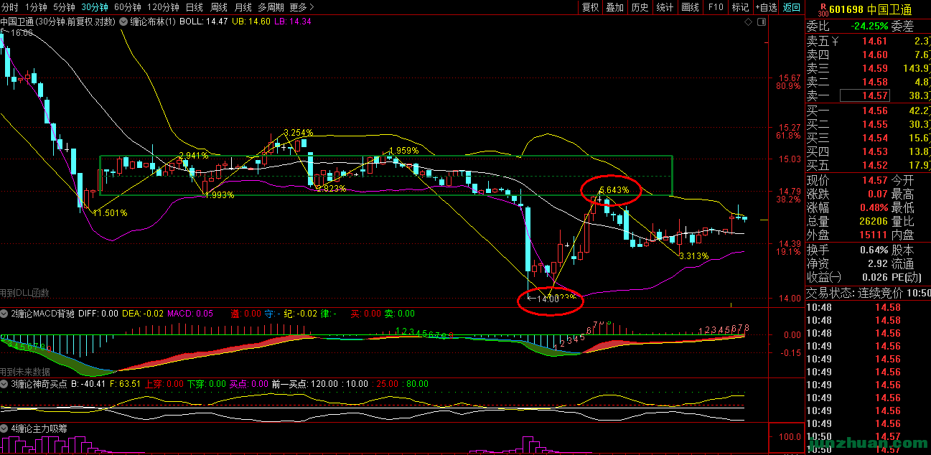931x455 pixels.
Task: Select the 卖三 order row at 14.59
Action: pos(868,68)
